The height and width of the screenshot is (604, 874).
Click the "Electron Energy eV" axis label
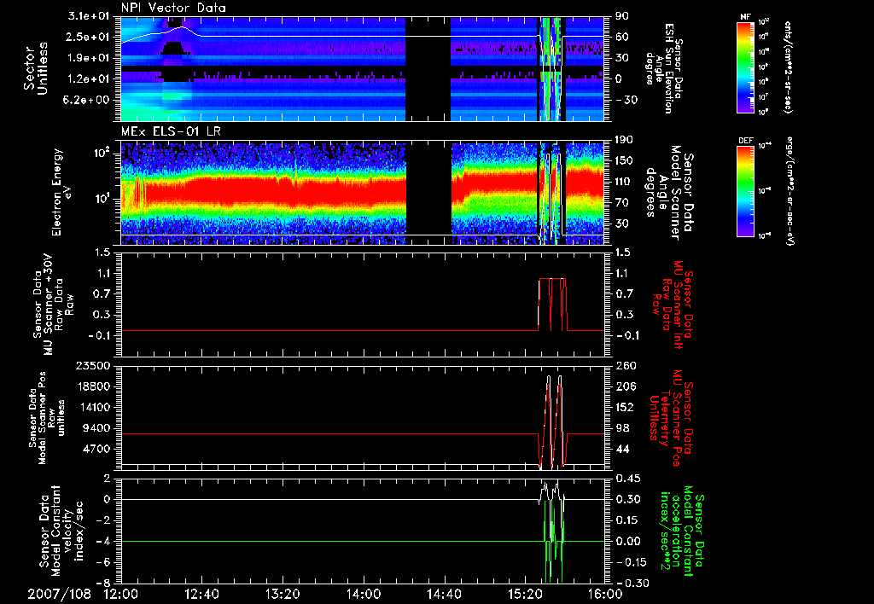[x=62, y=192]
